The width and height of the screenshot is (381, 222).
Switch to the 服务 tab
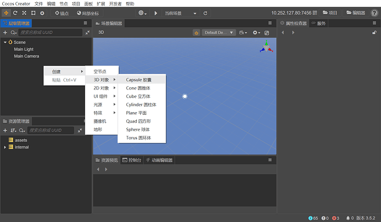tap(319, 23)
